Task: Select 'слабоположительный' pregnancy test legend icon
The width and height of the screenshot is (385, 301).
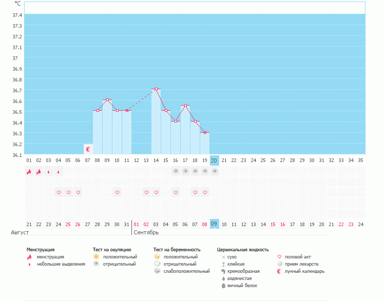Action: pos(157,271)
